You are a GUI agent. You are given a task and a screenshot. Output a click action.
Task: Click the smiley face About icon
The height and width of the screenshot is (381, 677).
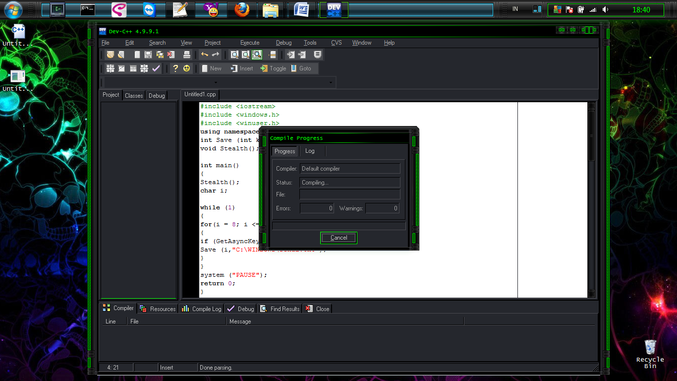point(186,68)
